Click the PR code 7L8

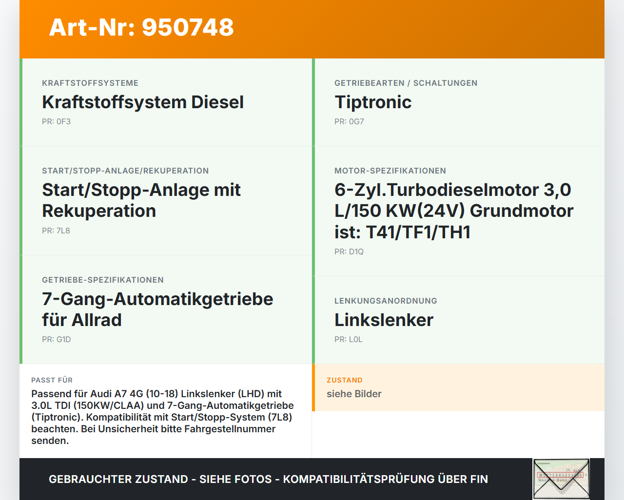(x=56, y=231)
